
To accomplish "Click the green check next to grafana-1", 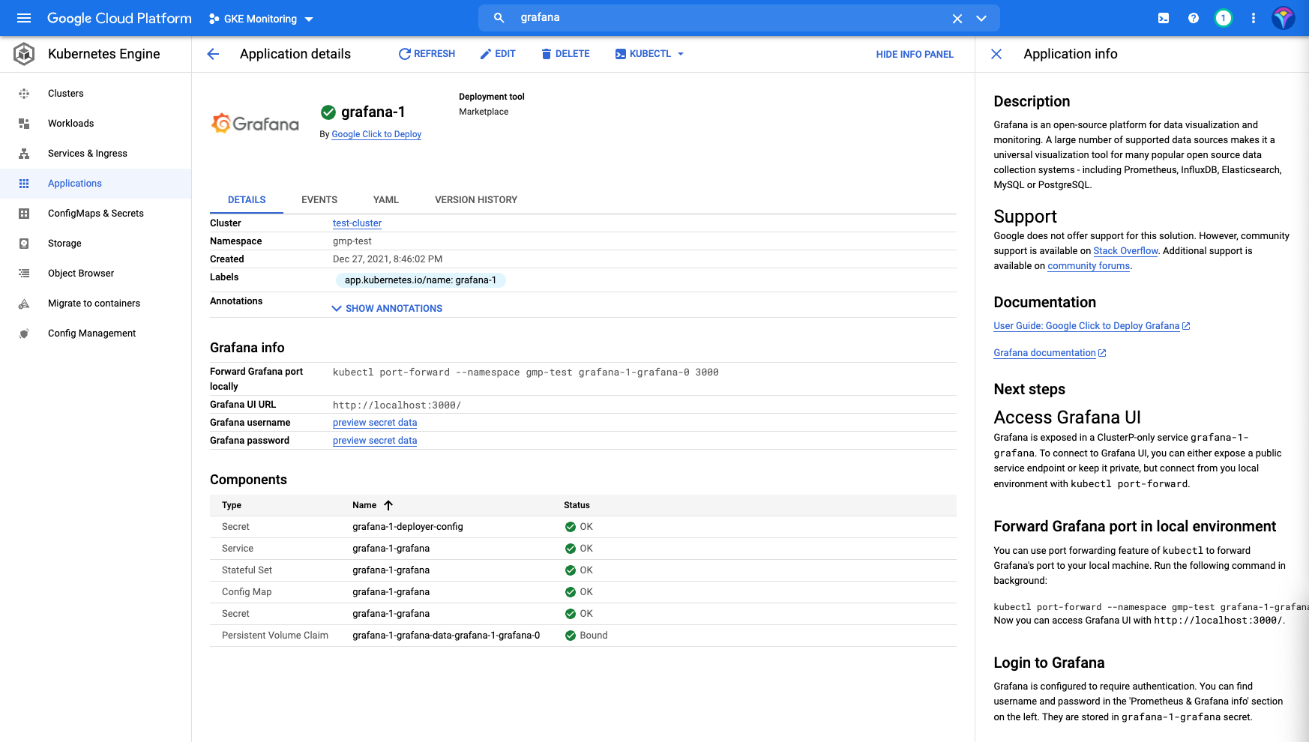I will pyautogui.click(x=328, y=112).
